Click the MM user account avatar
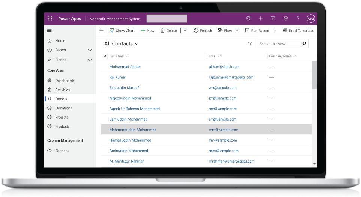This screenshot has height=197, width=361. pyautogui.click(x=311, y=19)
